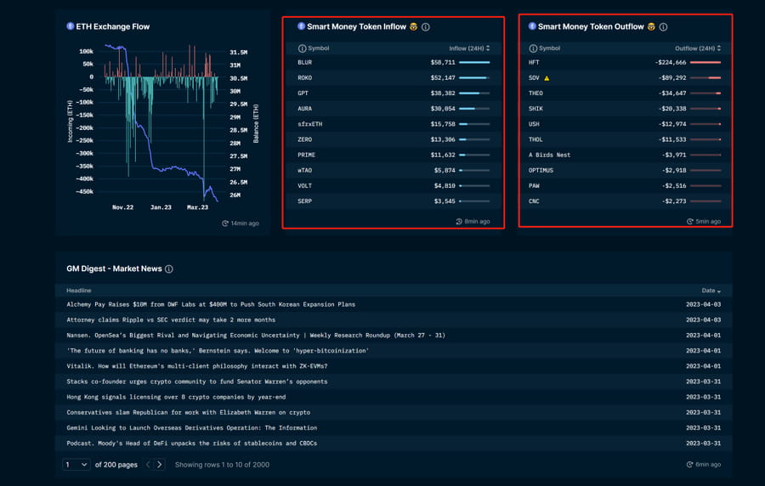Open Vitalik multi-client philosophy headline

pyautogui.click(x=197, y=366)
